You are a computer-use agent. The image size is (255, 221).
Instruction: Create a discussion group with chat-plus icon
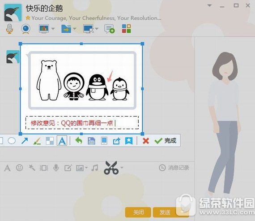click(x=110, y=29)
